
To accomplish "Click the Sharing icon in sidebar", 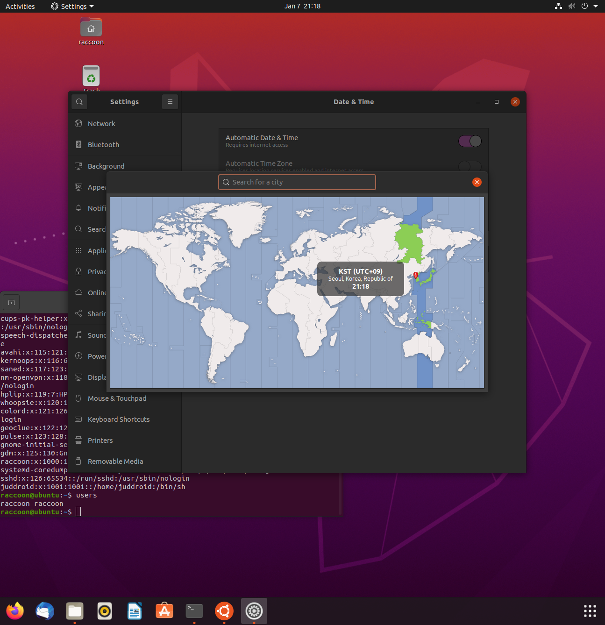I will [78, 313].
